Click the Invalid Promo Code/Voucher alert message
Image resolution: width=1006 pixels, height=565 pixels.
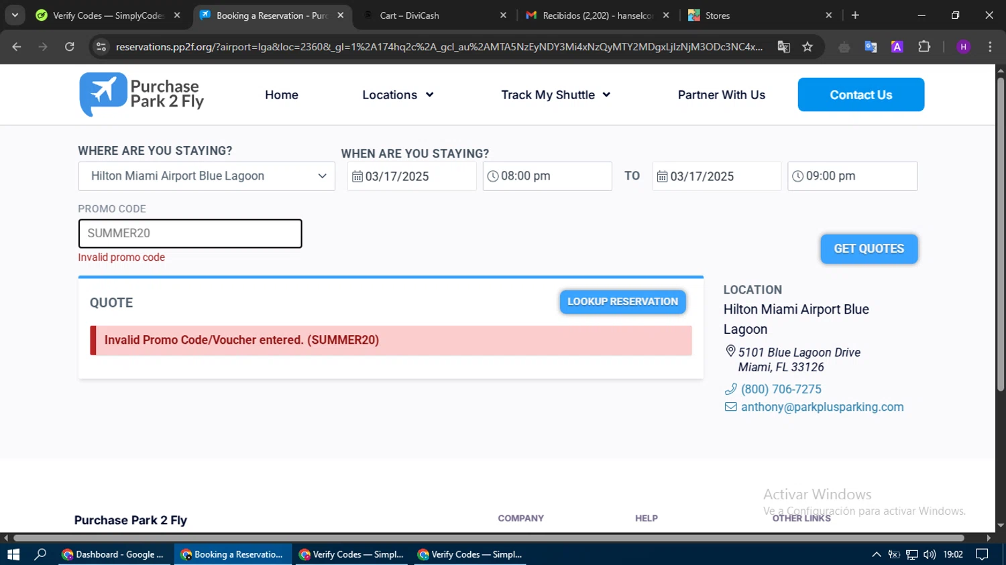coord(391,340)
